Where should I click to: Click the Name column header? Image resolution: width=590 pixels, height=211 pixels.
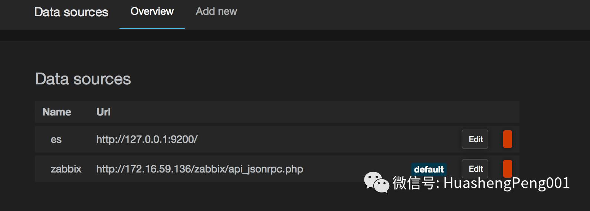[x=57, y=112]
